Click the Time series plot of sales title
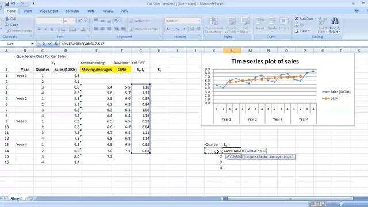The image size is (368, 207). [x=265, y=62]
